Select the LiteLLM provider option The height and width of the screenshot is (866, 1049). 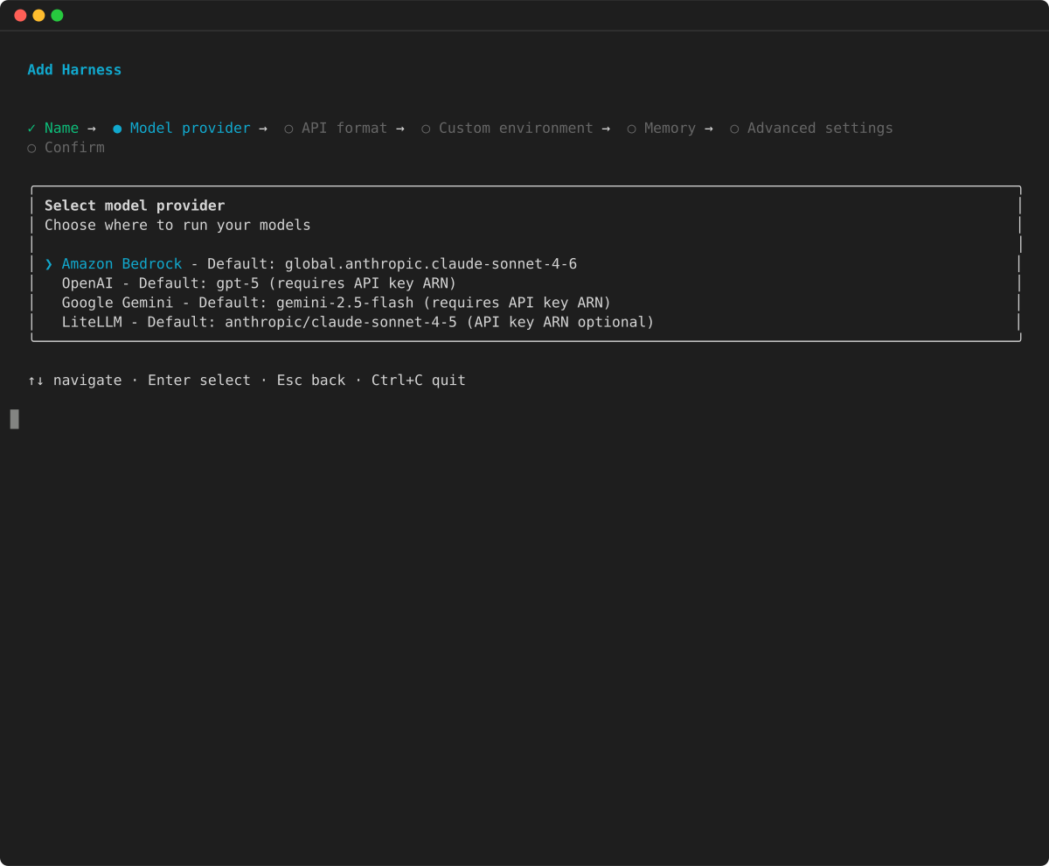[358, 322]
